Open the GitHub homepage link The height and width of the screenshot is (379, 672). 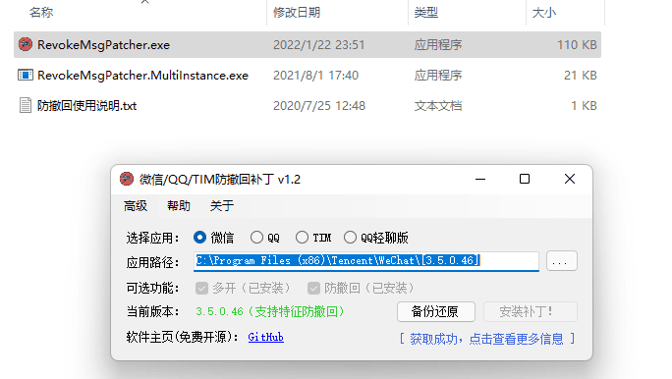(265, 337)
